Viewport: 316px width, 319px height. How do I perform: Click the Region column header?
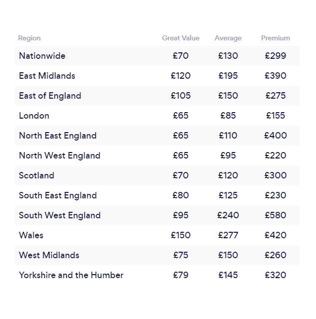coord(29,38)
